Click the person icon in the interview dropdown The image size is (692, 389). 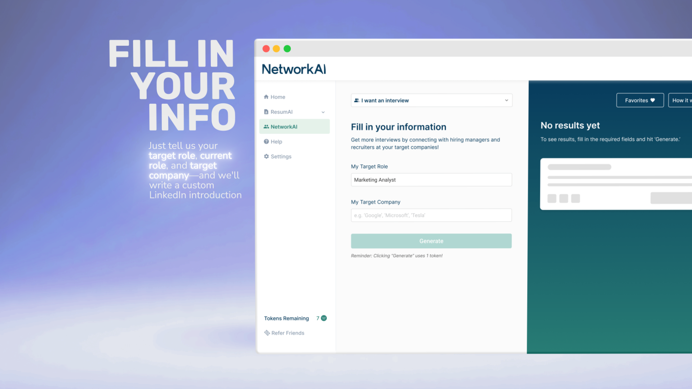click(356, 100)
